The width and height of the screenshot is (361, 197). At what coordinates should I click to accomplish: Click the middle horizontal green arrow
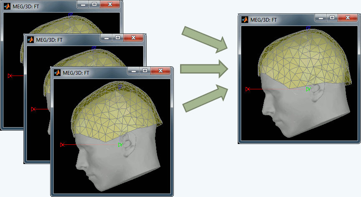click(204, 70)
